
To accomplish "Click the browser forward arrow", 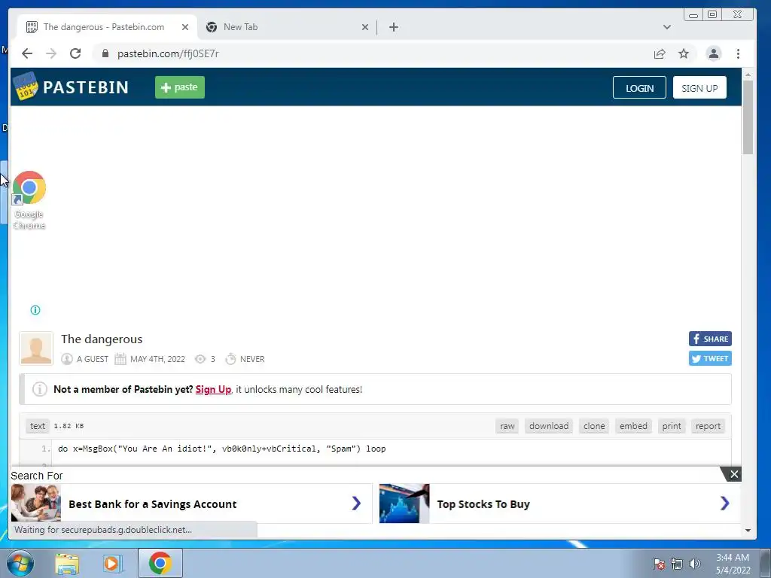I will [51, 53].
